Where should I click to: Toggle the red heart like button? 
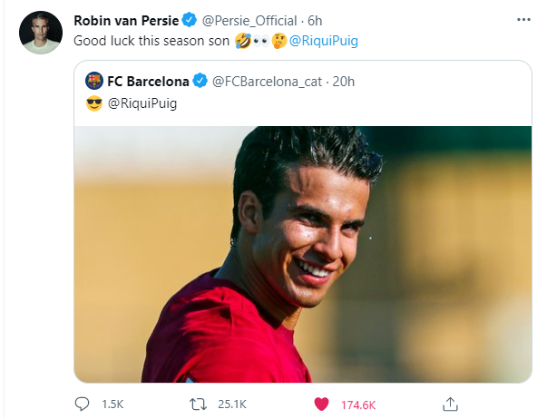tap(320, 403)
